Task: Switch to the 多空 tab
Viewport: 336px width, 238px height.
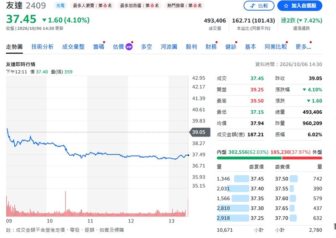Action: coord(146,47)
